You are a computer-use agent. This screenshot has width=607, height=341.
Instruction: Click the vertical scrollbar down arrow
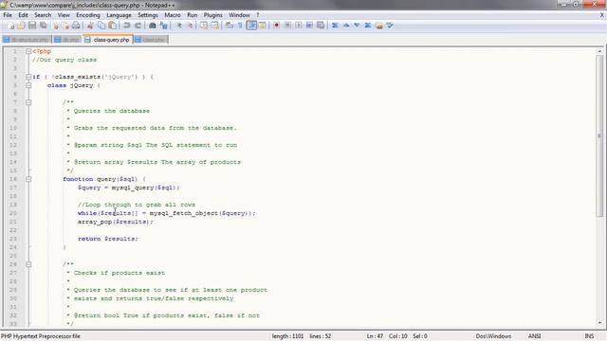pyautogui.click(x=599, y=323)
